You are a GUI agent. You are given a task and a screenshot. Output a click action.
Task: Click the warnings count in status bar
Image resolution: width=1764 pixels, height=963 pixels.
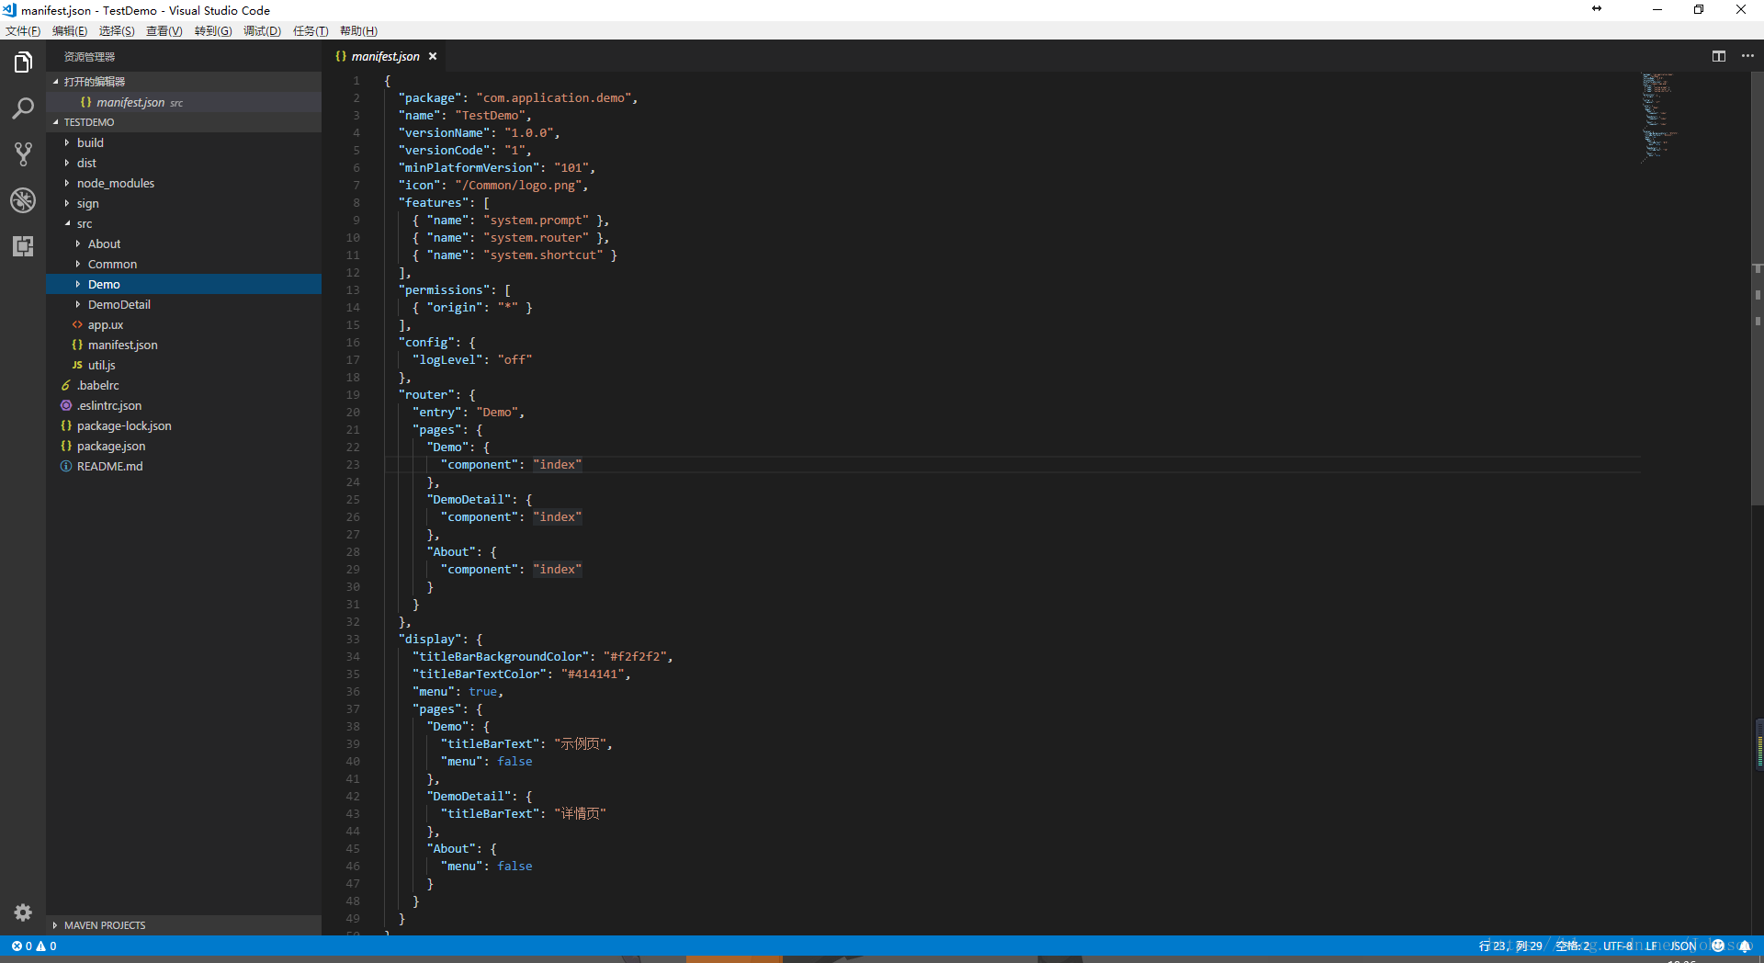tap(46, 946)
